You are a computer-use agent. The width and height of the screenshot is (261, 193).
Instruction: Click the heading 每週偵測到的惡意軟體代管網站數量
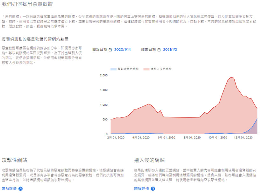point(35,39)
